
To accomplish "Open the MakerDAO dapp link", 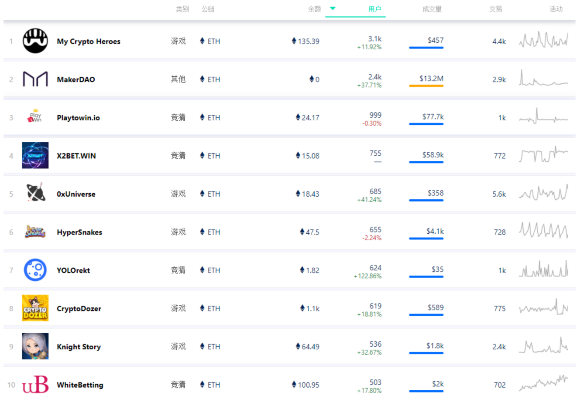I will click(x=76, y=79).
